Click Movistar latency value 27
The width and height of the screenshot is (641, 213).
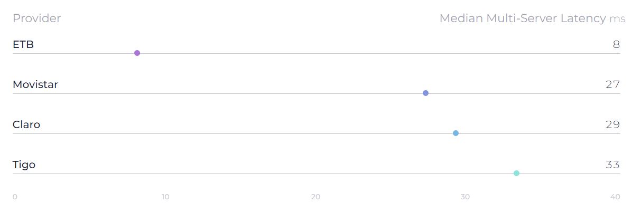coord(612,84)
